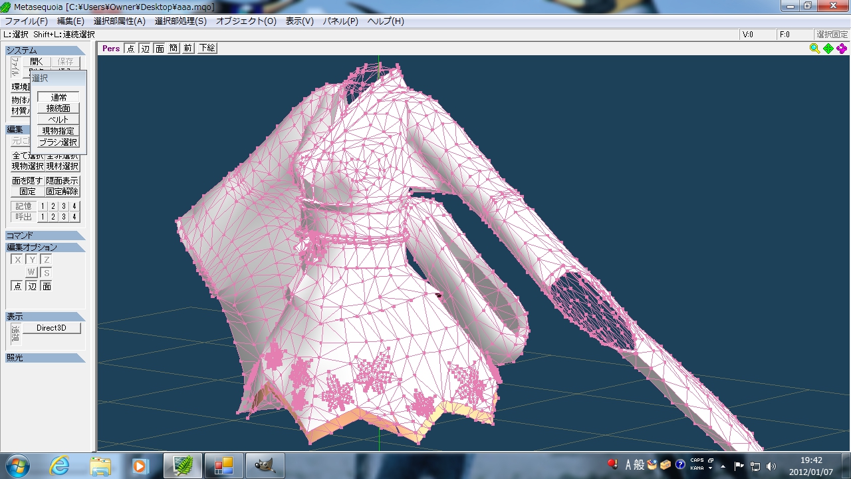
Task: Open Internet Explorer from the taskbar
Action: (59, 466)
